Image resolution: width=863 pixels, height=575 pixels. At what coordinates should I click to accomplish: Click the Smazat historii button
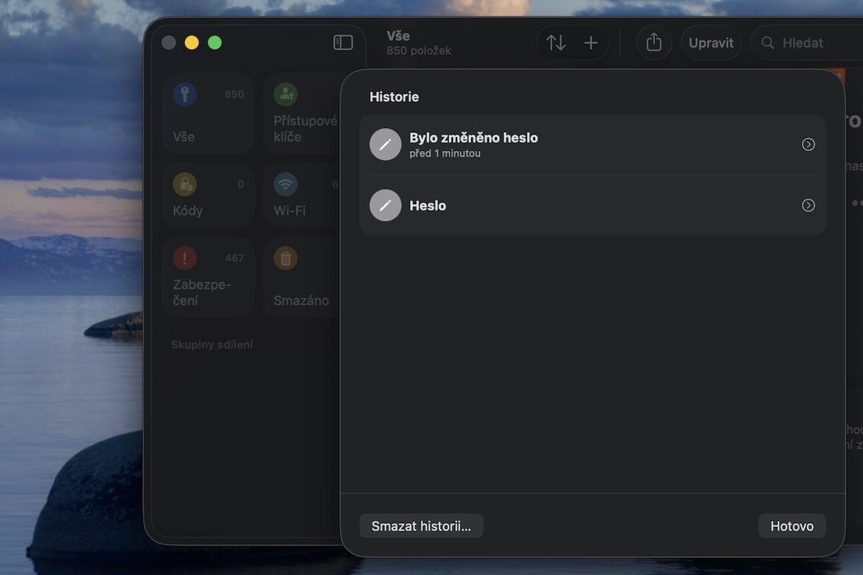pos(421,525)
